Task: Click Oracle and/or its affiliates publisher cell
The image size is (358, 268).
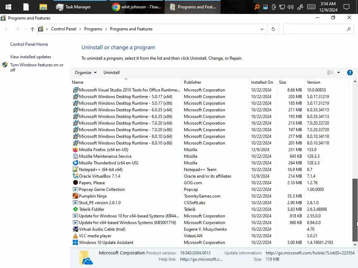Action: [207, 176]
